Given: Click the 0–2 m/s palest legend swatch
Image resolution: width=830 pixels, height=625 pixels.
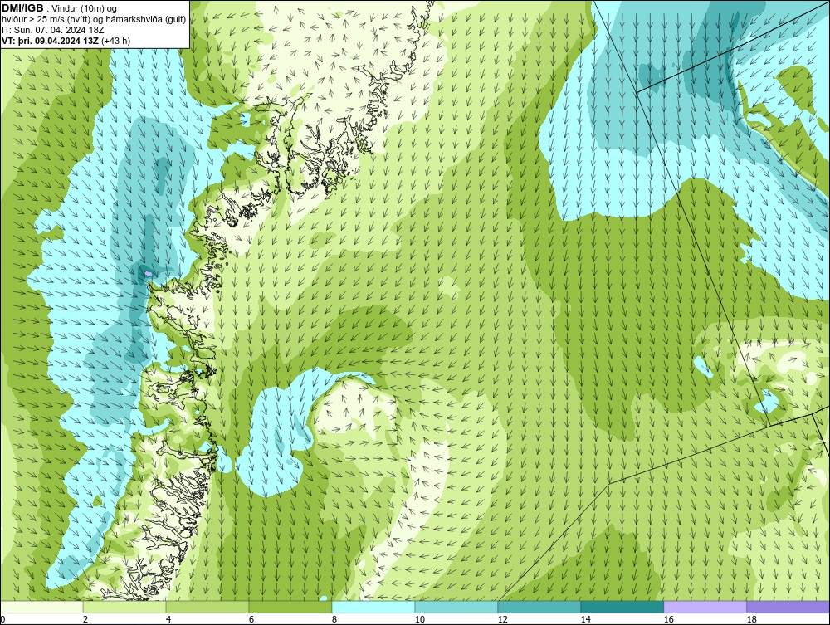Looking at the screenshot, I should (41, 607).
